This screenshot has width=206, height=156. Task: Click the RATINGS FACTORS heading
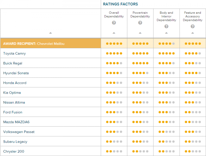tap(120, 4)
